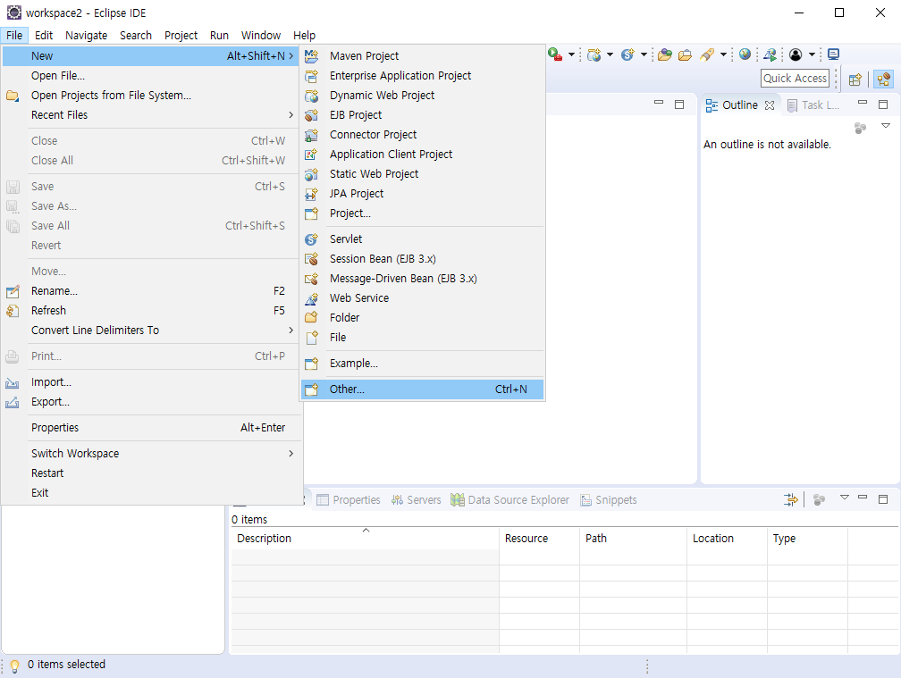Click the Open Task briefcase toolbar icon

point(685,54)
